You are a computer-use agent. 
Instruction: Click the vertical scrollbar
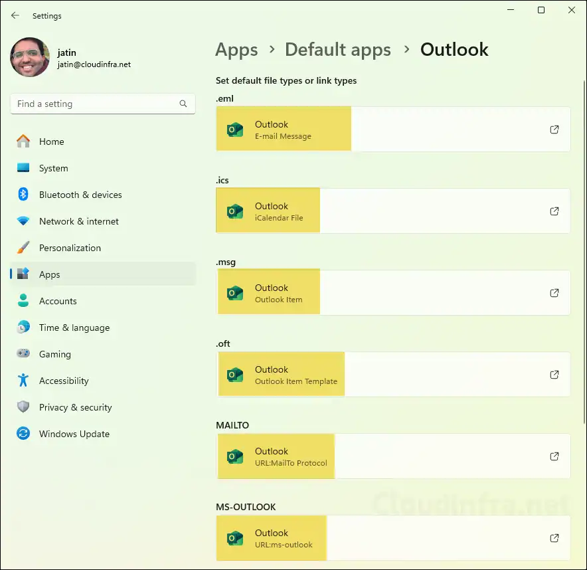point(584,252)
